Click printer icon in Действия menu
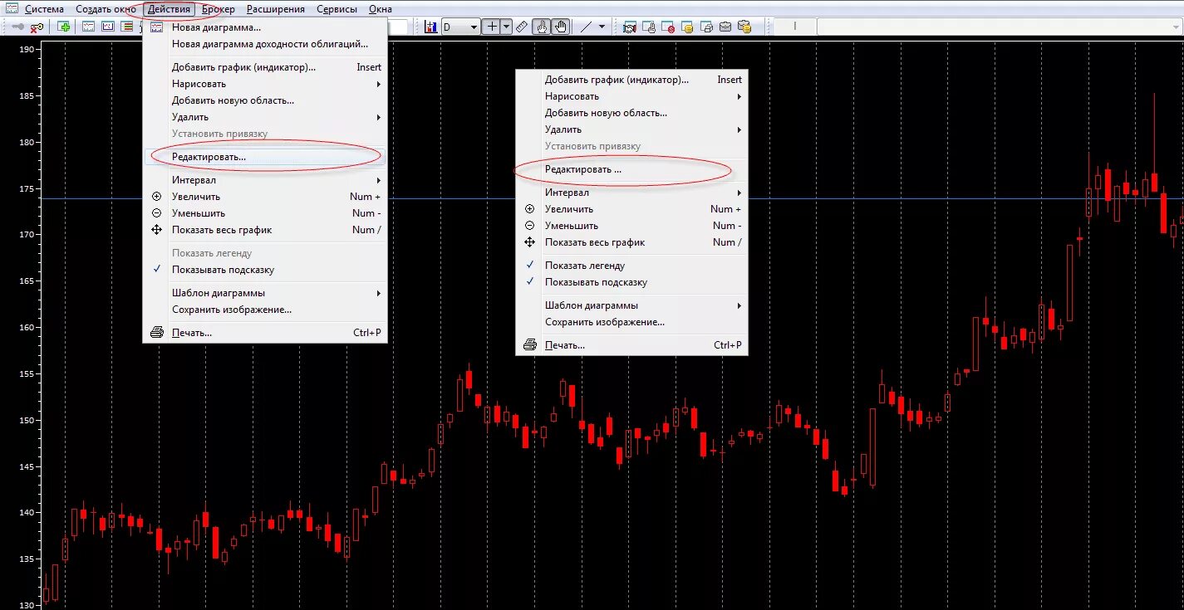The image size is (1184, 610). click(157, 333)
